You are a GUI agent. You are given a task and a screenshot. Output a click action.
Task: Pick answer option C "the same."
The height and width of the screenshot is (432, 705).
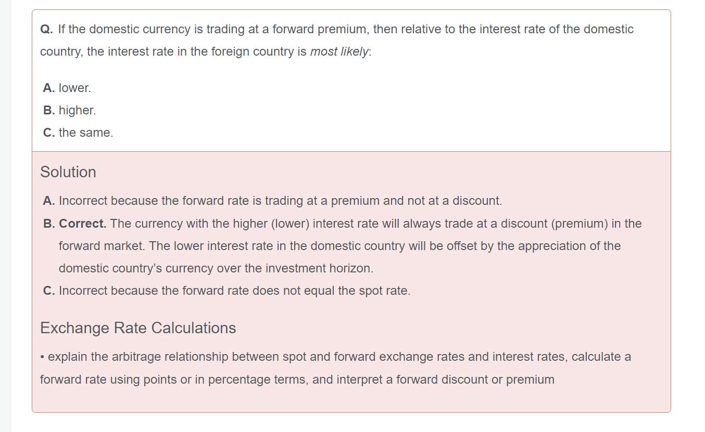[x=85, y=133]
